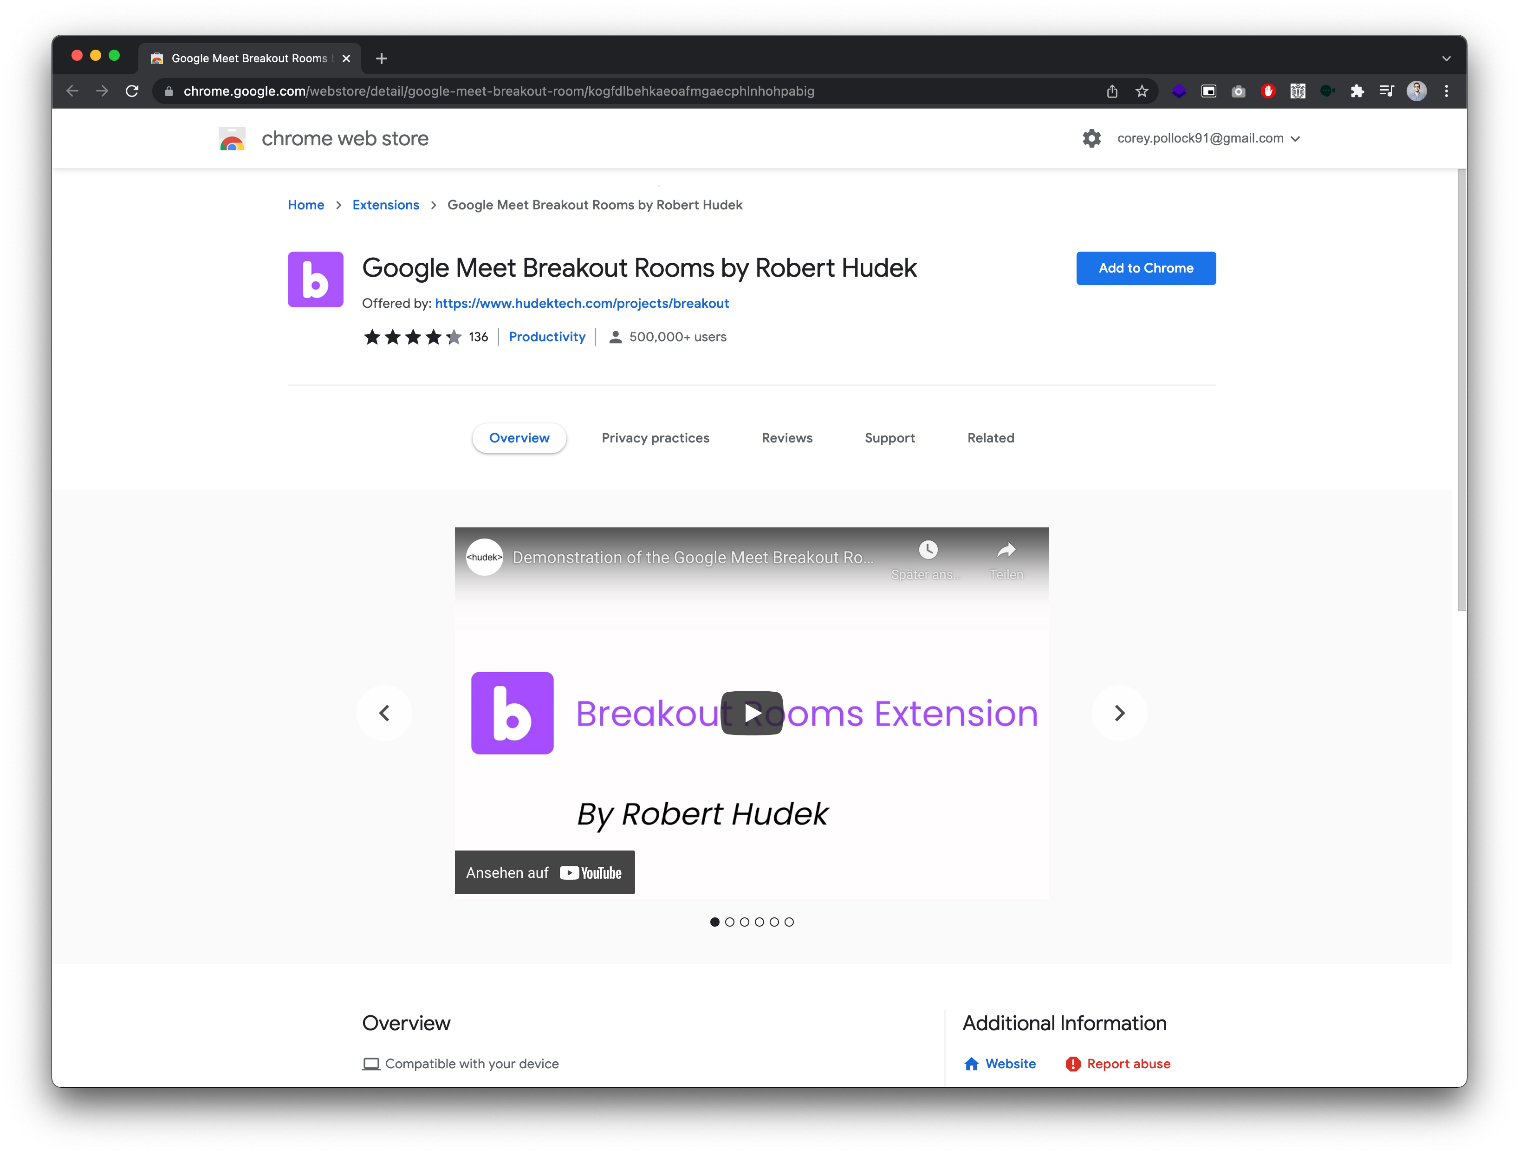Go to Extensions breadcrumb
1519x1156 pixels.
pos(386,205)
